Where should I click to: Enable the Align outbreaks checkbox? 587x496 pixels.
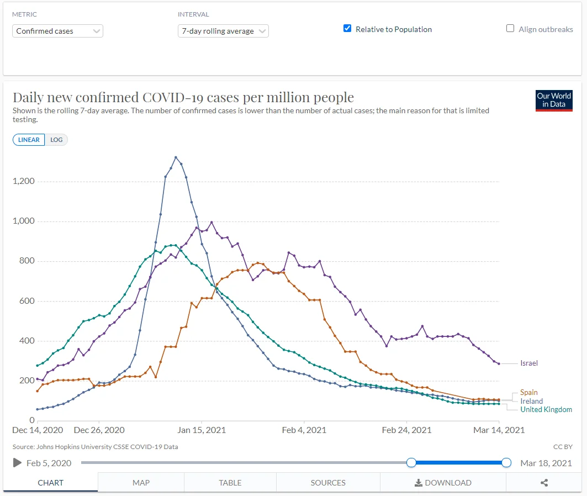pos(510,29)
